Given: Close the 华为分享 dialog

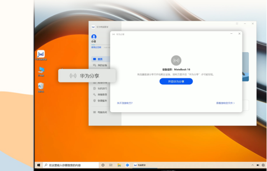Looking at the screenshot, I should [x=239, y=34].
